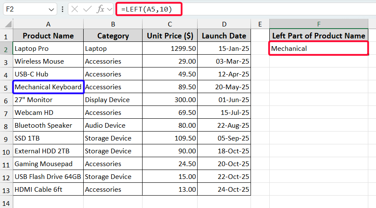Click the 24-Oct-25 launch date cell
Screen dimensions: 376x208
pos(224,189)
